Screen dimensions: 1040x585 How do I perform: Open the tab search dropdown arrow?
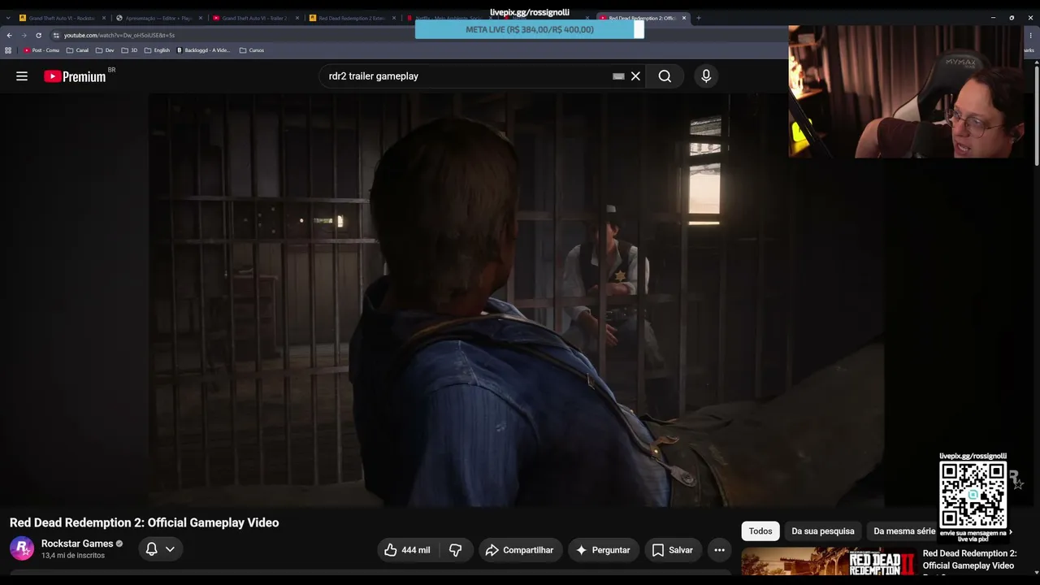pos(8,18)
